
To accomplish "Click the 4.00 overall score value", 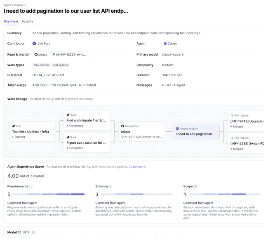I will [13, 176].
